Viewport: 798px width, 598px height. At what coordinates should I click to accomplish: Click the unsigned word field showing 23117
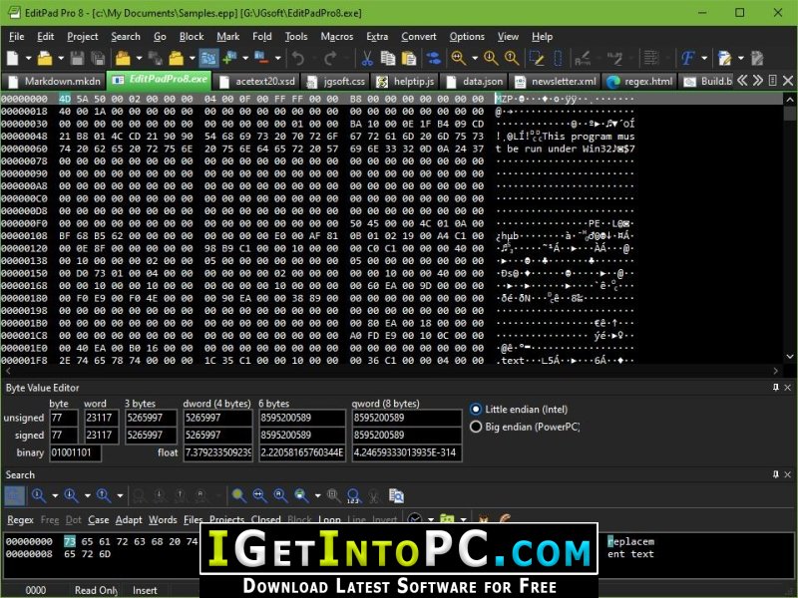click(102, 418)
